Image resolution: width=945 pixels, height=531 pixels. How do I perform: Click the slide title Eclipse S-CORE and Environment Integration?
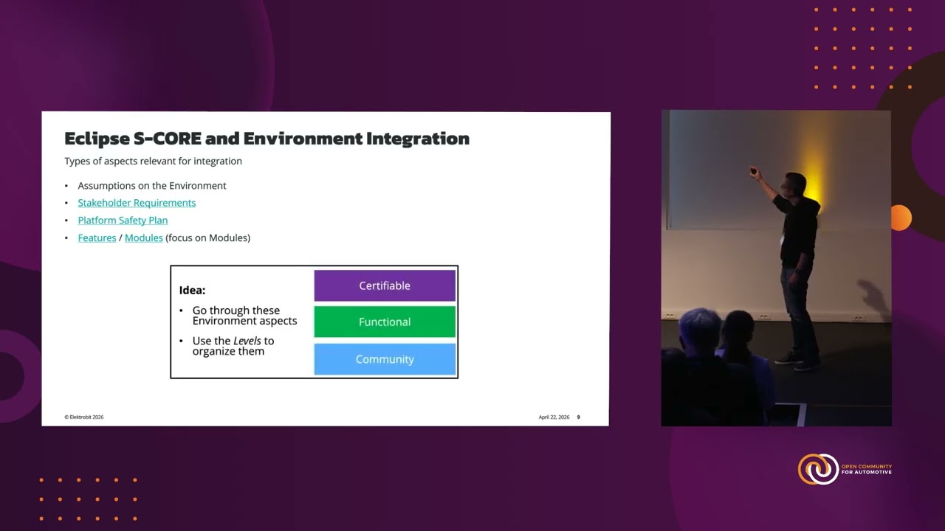(267, 139)
